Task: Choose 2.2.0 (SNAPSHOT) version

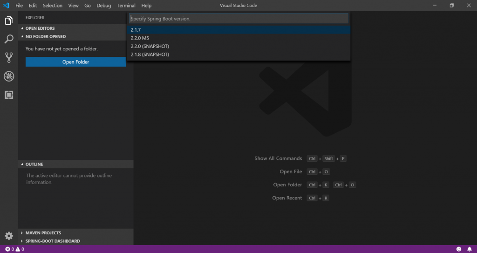Action: (x=238, y=46)
